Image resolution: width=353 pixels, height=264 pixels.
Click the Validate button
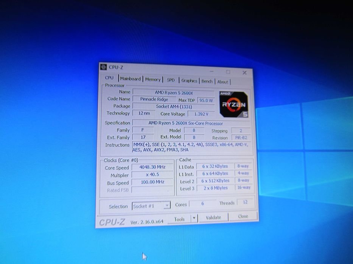(213, 217)
